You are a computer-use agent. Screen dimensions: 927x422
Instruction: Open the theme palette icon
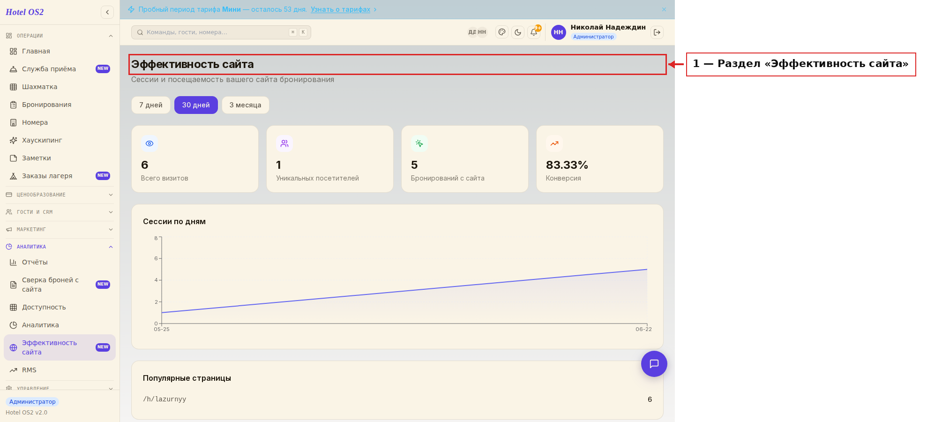pyautogui.click(x=502, y=32)
